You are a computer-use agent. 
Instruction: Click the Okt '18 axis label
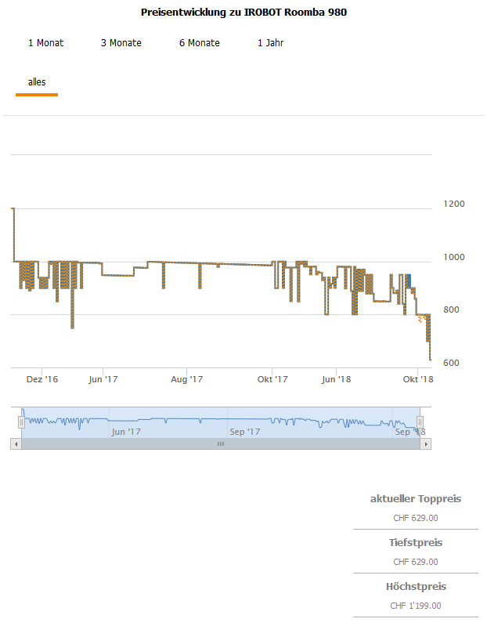click(x=417, y=379)
